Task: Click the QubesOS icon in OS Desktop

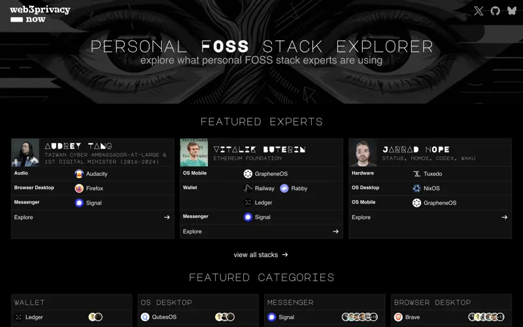Action: [145, 317]
